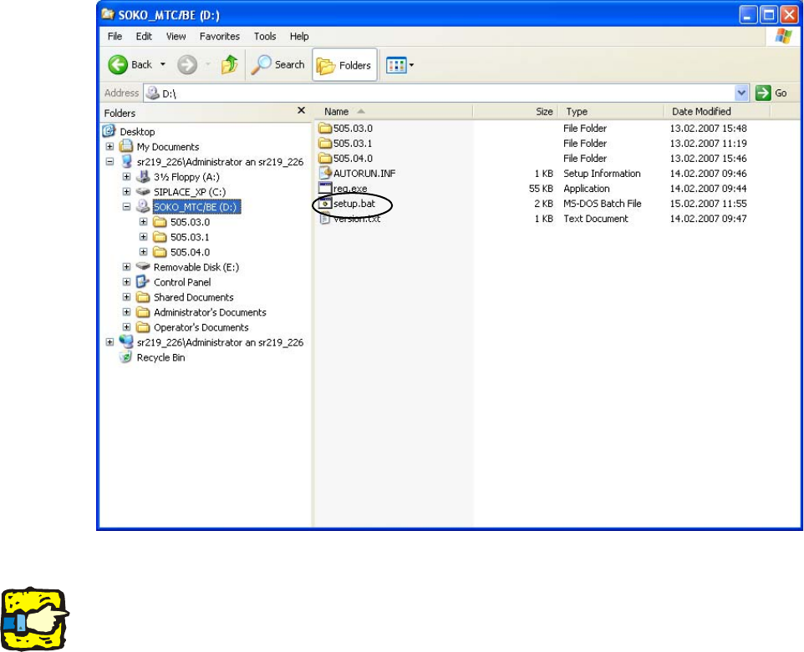This screenshot has width=804, height=652.
Task: Expand the 505.04.0 tree node
Action: click(144, 252)
